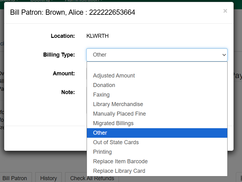The width and height of the screenshot is (242, 182).
Task: Choose Adjusted Amount billing type
Action: pyautogui.click(x=114, y=76)
